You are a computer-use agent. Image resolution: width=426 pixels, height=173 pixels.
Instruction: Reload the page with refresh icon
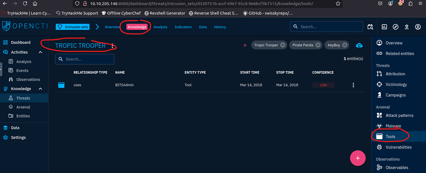click(25, 4)
